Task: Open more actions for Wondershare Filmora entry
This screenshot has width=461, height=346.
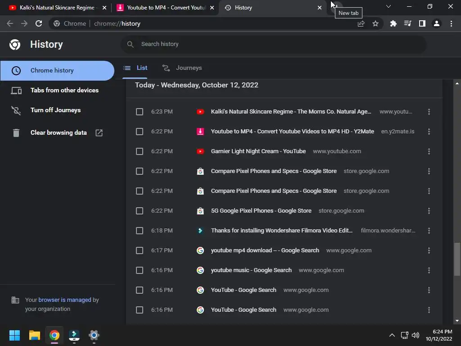Action: coord(429,231)
